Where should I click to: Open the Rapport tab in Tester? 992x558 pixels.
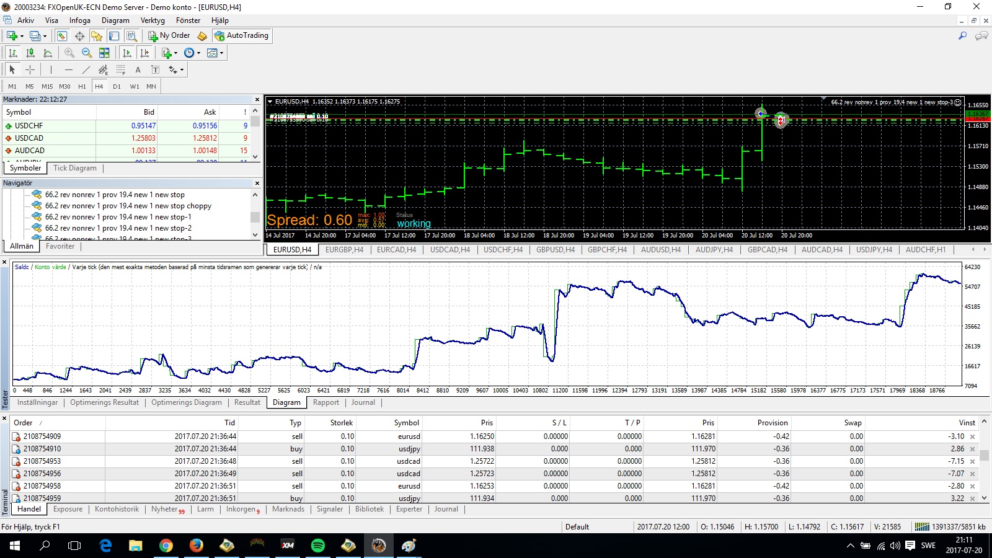pos(326,402)
